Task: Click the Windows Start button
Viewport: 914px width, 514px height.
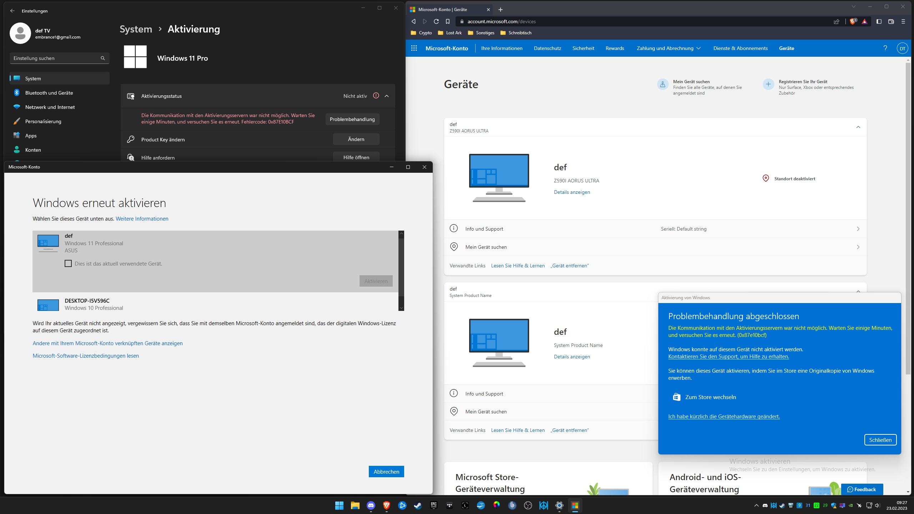Action: coord(339,505)
